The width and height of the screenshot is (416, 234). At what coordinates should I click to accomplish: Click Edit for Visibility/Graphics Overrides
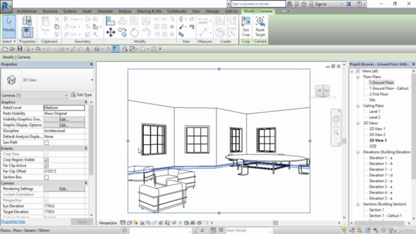[x=64, y=120]
